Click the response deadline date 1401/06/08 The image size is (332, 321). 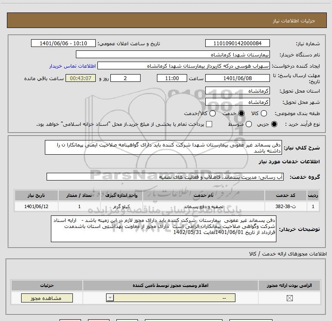(x=237, y=78)
